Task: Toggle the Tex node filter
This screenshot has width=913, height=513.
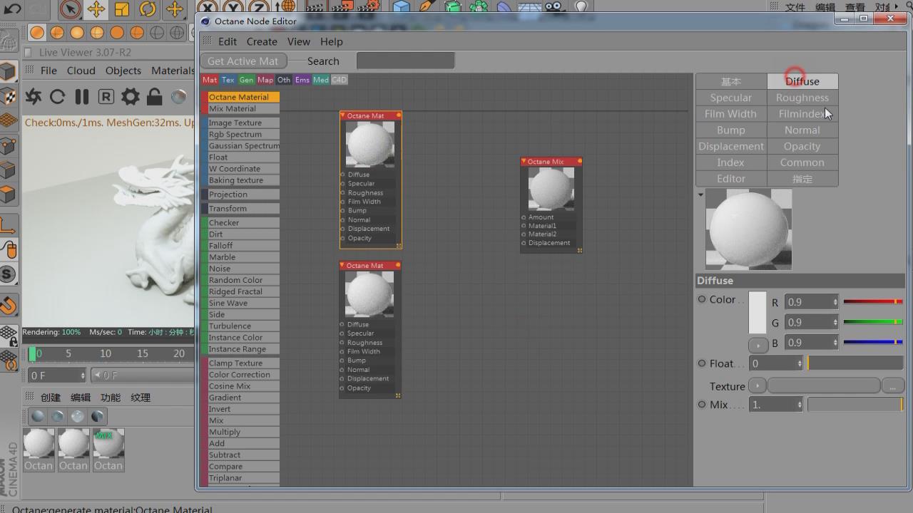Action: pos(228,80)
